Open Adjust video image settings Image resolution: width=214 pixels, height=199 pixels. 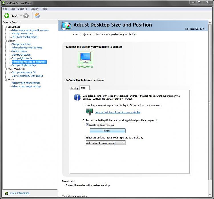point(26,86)
